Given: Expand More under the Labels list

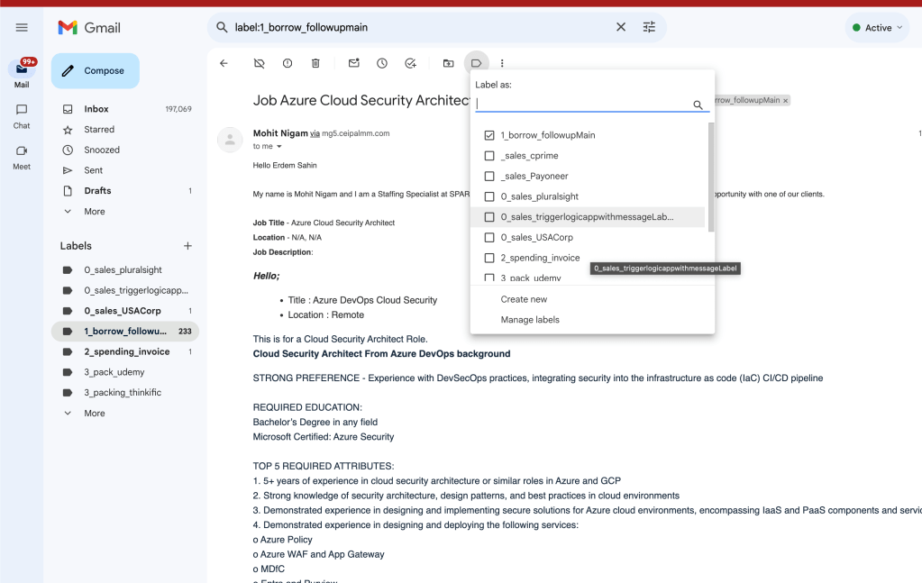Looking at the screenshot, I should (94, 414).
